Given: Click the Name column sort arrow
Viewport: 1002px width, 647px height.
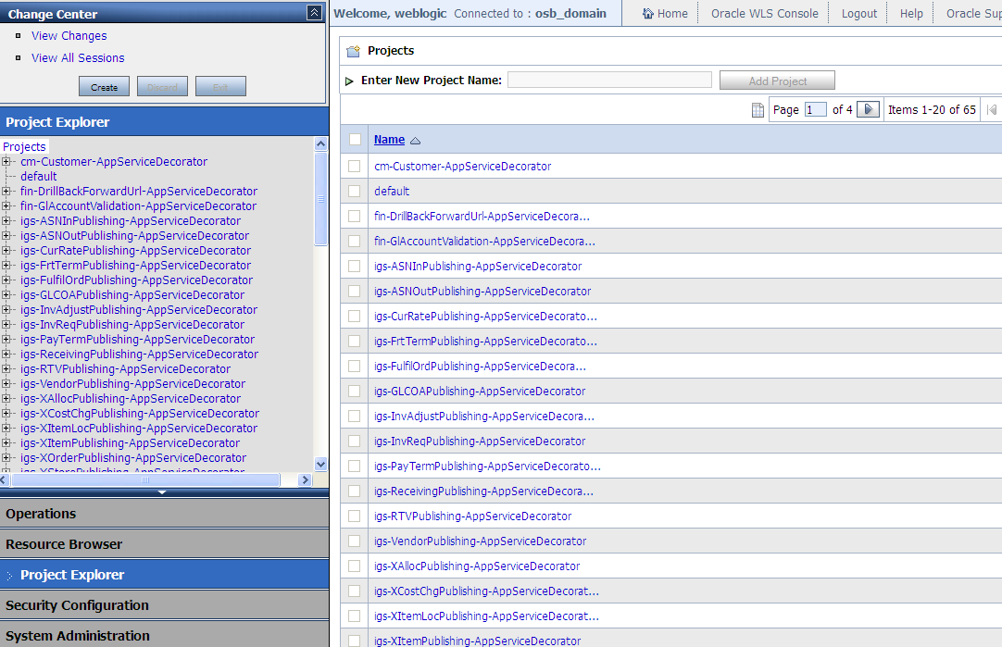Looking at the screenshot, I should [x=416, y=141].
